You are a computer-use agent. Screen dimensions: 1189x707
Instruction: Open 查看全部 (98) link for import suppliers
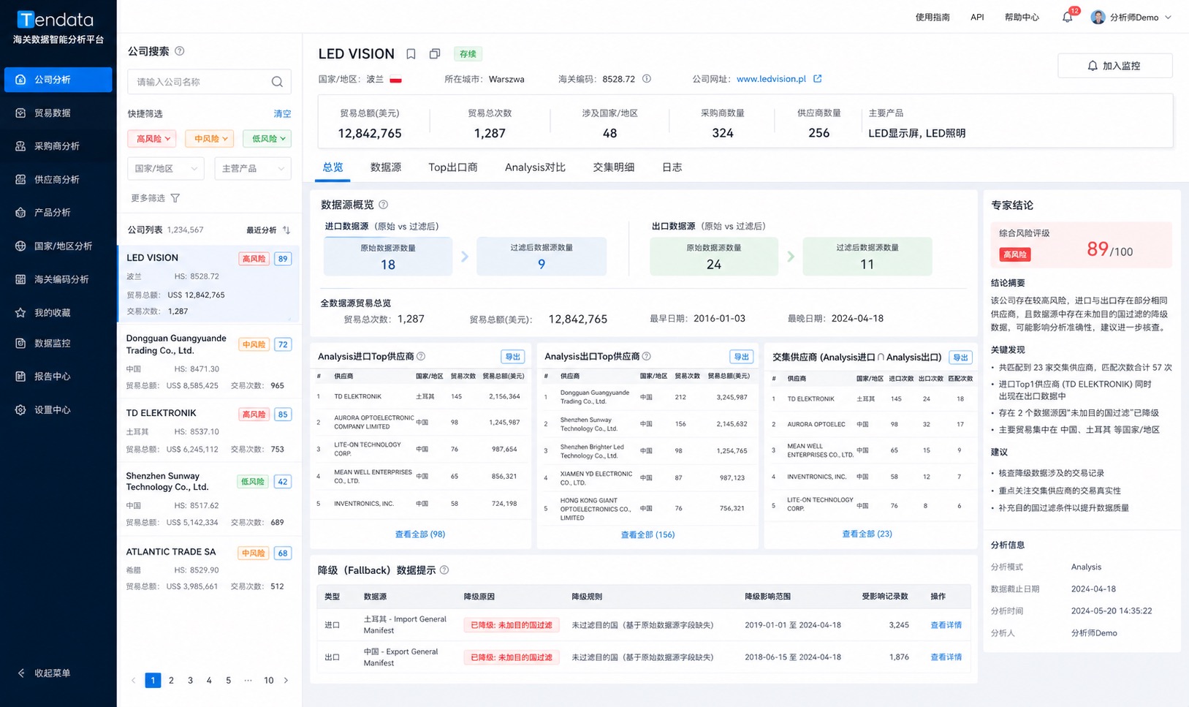point(420,534)
